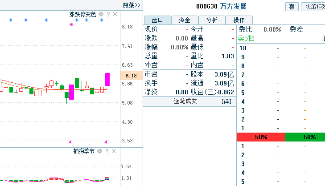Open the 分析 tab
This screenshot has width=325, height=186.
211,20
